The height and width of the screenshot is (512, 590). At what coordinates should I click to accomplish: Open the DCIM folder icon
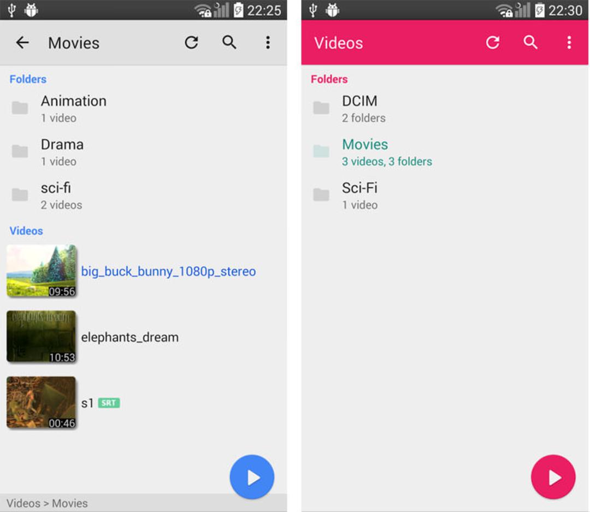tap(321, 108)
